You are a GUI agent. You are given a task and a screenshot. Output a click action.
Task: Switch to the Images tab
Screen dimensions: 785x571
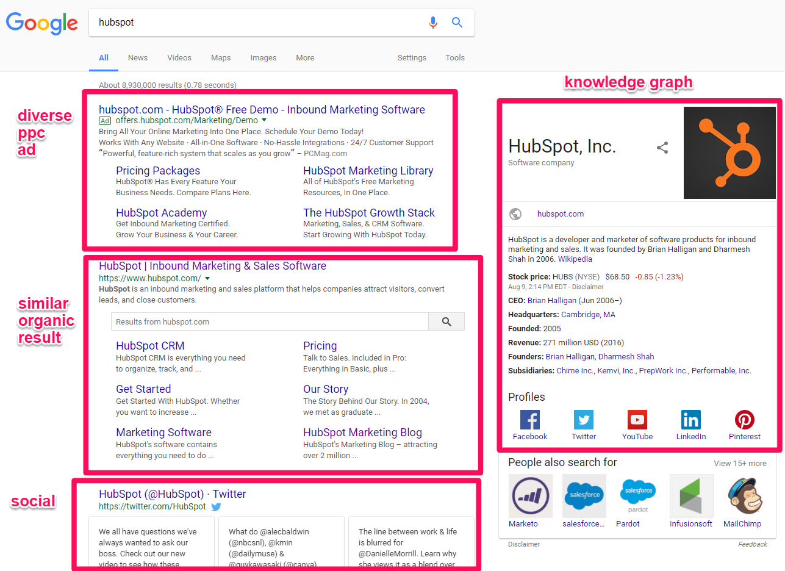263,58
